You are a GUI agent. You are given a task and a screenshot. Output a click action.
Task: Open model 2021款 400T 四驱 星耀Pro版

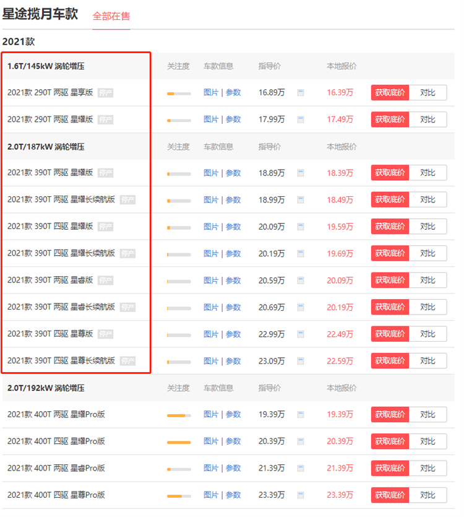point(56,441)
